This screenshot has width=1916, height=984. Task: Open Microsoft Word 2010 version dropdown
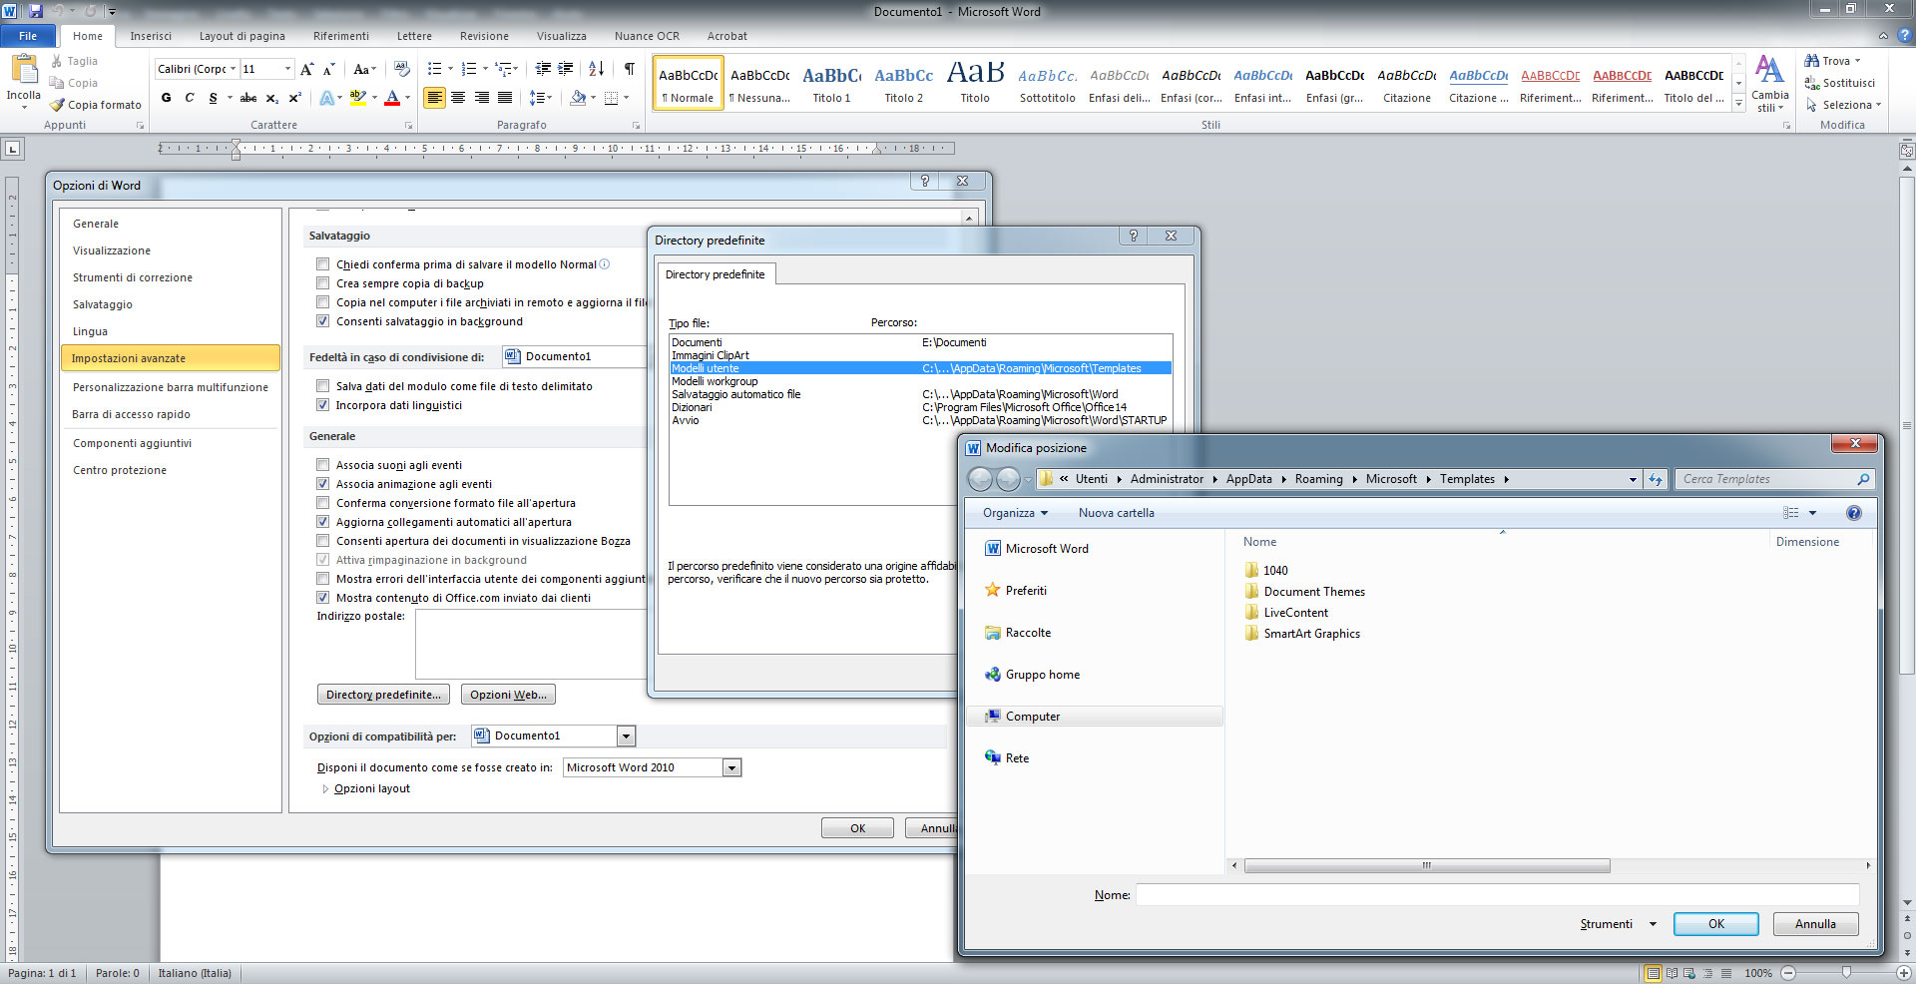[x=732, y=768]
